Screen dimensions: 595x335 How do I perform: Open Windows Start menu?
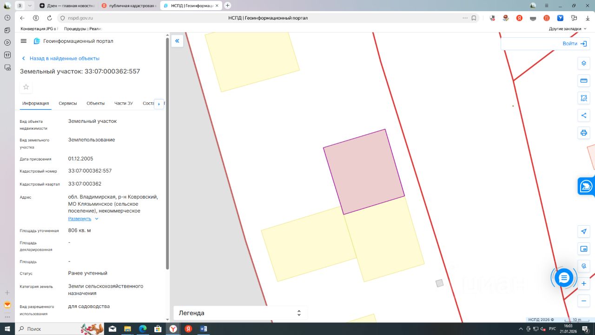[7, 329]
